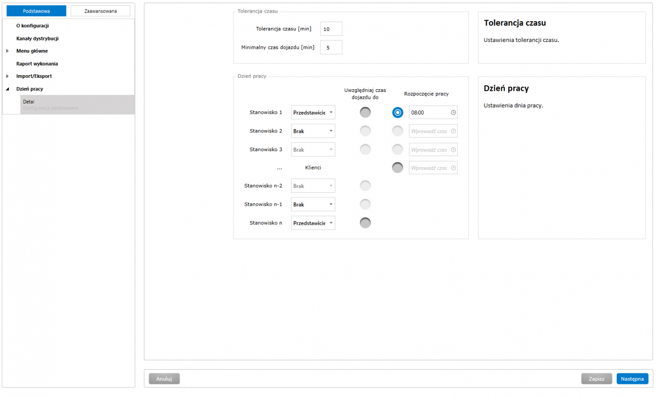This screenshot has height=397, width=656.
Task: Expand Import/Eksport tree node
Action: click(x=7, y=76)
